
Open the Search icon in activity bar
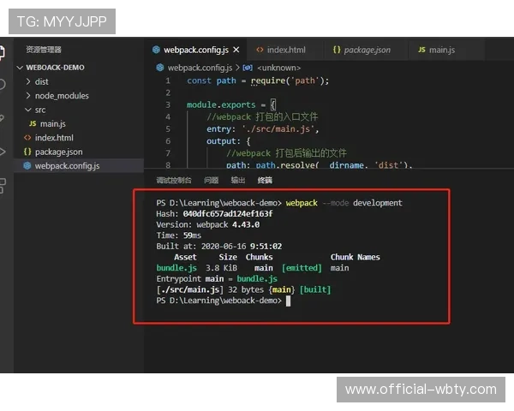point(3,85)
